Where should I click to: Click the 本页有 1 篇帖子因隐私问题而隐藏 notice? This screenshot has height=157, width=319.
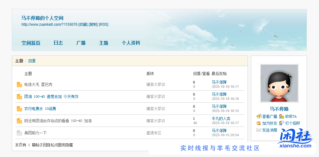(x=44, y=145)
